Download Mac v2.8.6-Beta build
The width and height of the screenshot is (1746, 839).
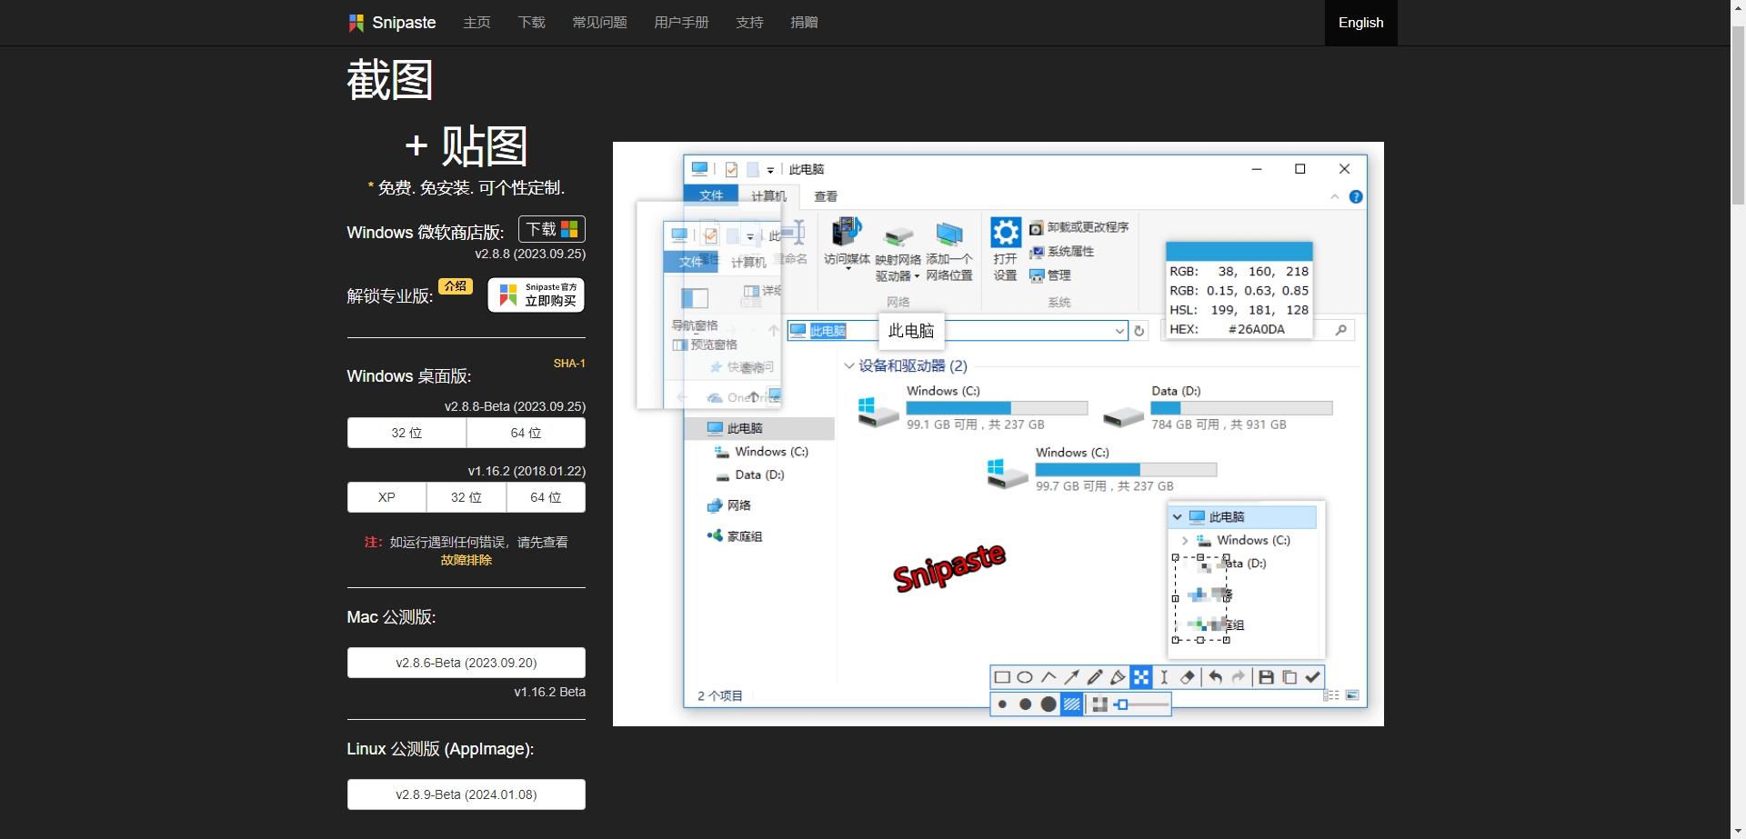[x=467, y=663]
